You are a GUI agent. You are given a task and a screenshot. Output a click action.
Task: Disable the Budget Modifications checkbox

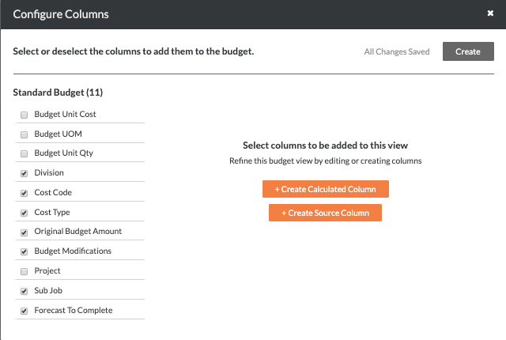point(24,251)
